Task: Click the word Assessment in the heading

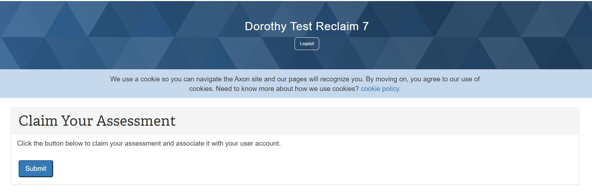Action: click(136, 121)
